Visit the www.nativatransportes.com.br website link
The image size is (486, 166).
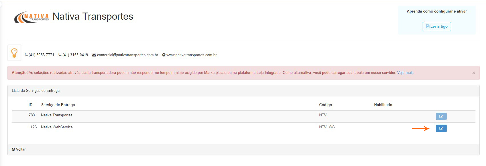191,55
